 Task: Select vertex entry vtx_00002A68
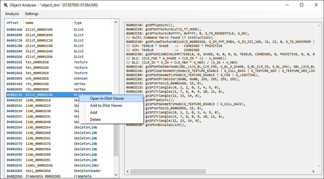pyautogui.click(x=59, y=84)
